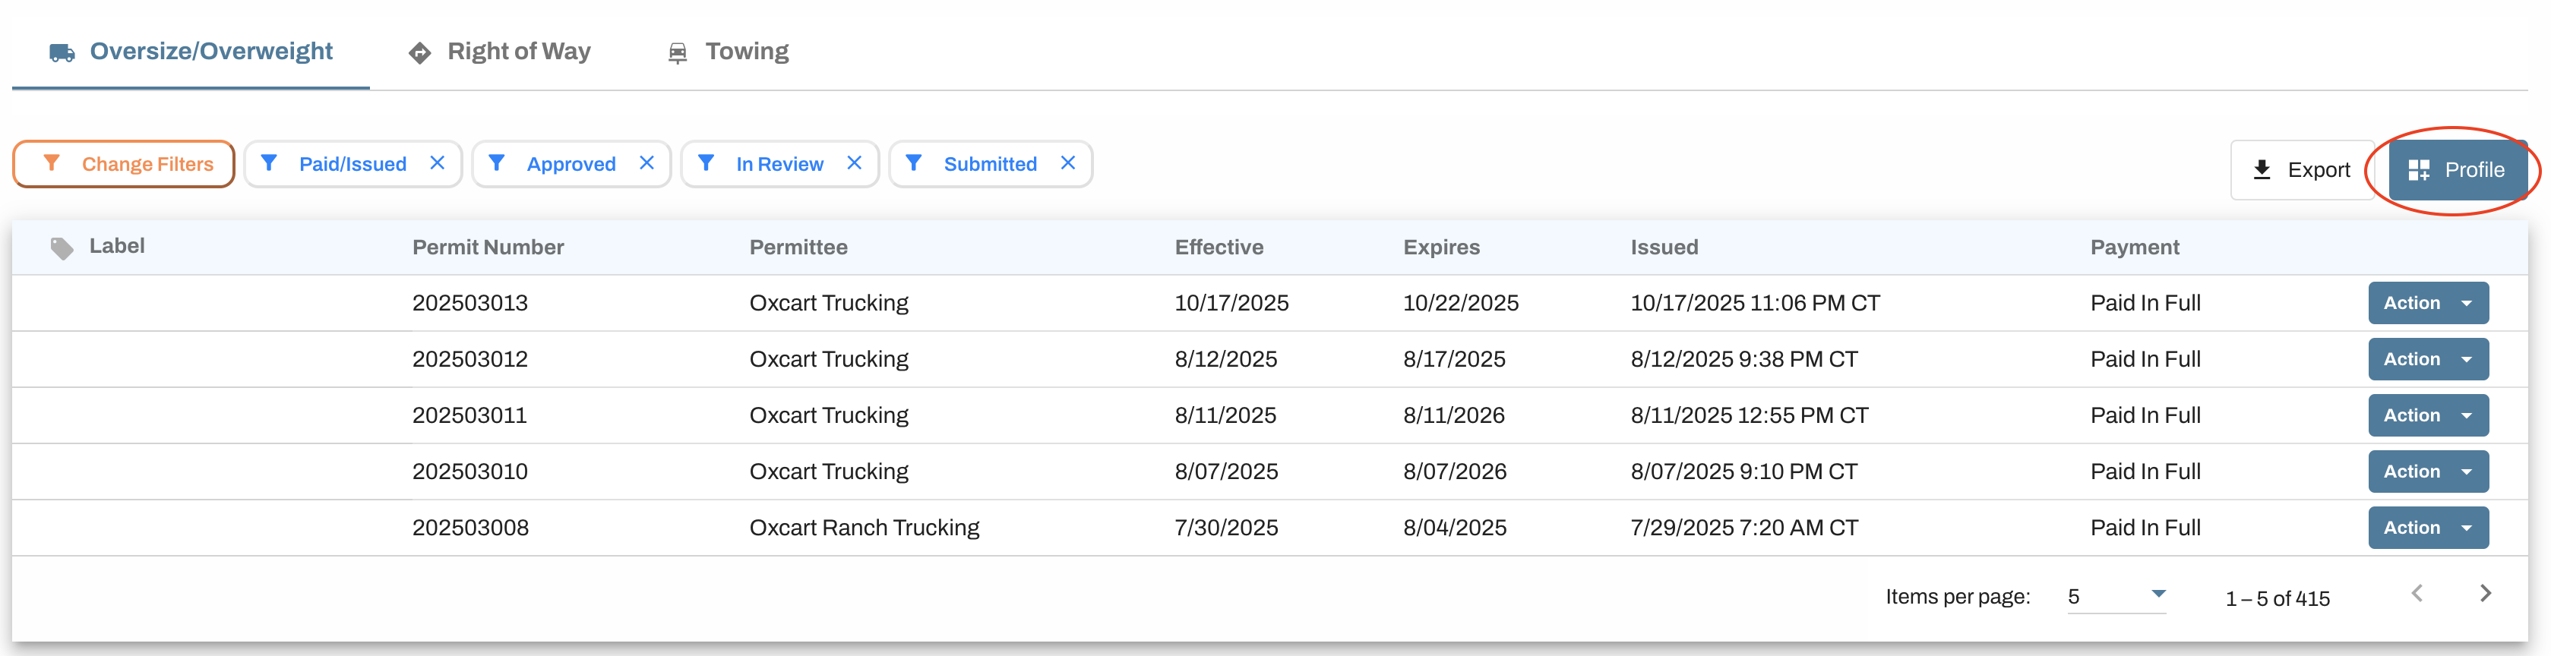
Task: Remove the In Review filter chip
Action: click(855, 163)
